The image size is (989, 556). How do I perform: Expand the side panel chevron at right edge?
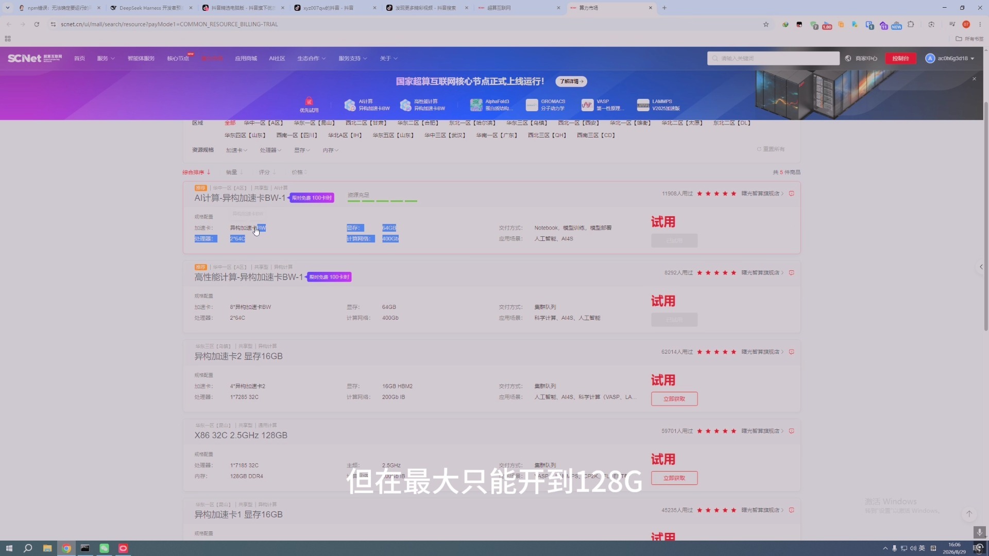point(981,267)
